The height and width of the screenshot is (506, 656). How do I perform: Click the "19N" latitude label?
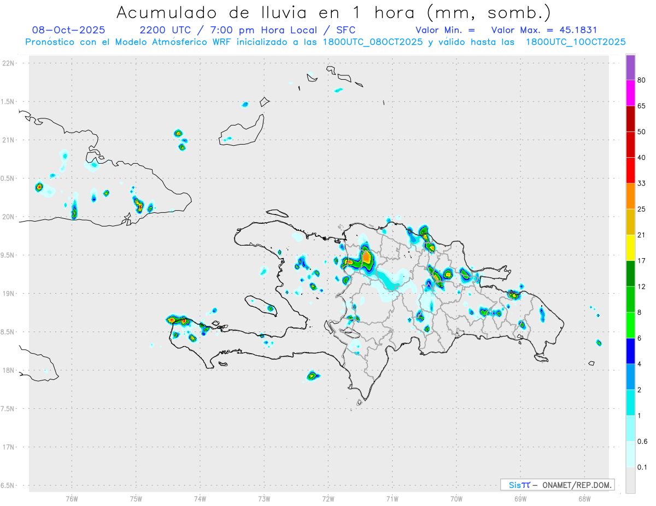click(x=9, y=293)
